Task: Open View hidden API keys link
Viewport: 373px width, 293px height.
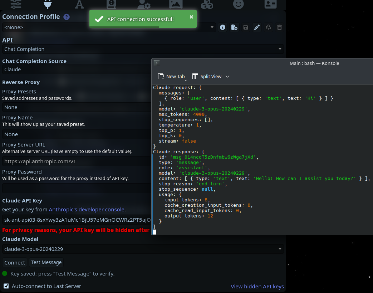Action: 257,286
